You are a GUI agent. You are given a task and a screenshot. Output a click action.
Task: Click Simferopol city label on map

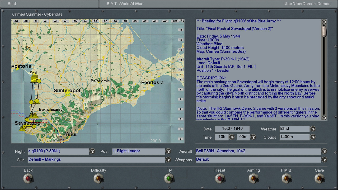pyautogui.click(x=67, y=91)
